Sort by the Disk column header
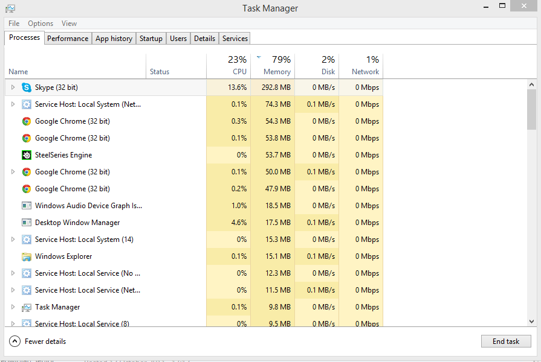 (317, 66)
